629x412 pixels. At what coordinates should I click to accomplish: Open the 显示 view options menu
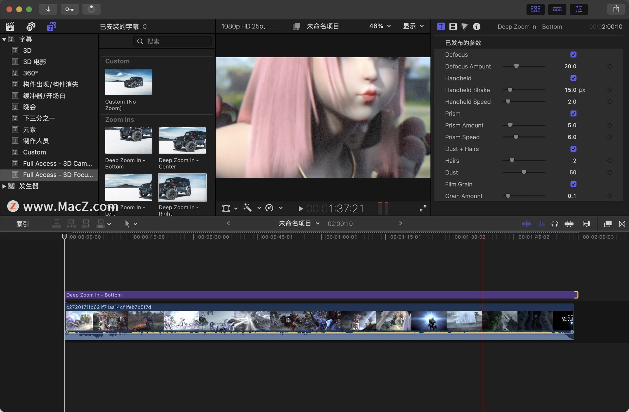413,26
